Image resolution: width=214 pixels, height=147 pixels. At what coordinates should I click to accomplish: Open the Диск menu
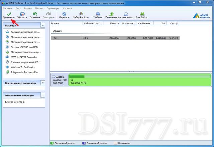[x=18, y=8]
